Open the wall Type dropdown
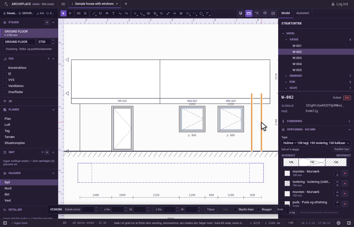 click(316, 143)
